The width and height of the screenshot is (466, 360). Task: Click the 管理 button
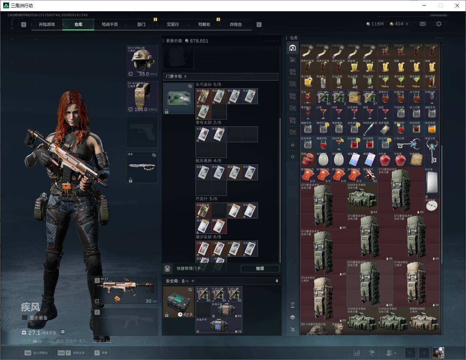coord(260,269)
